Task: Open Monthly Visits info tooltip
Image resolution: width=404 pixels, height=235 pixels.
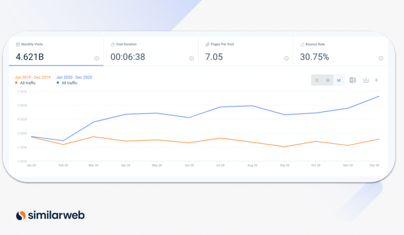Action: click(x=97, y=58)
